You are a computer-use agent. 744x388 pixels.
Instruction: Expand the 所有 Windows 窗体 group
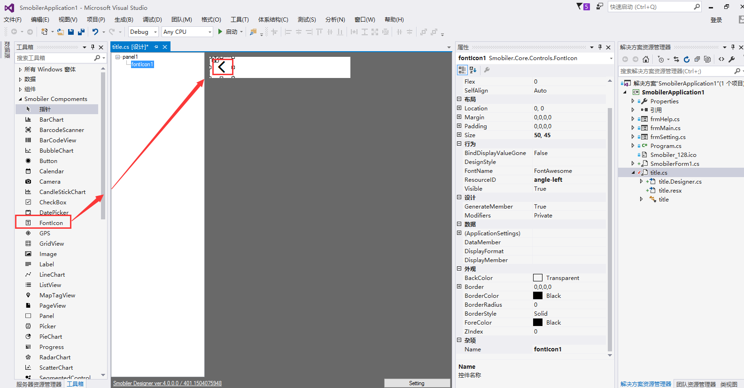[x=20, y=70]
